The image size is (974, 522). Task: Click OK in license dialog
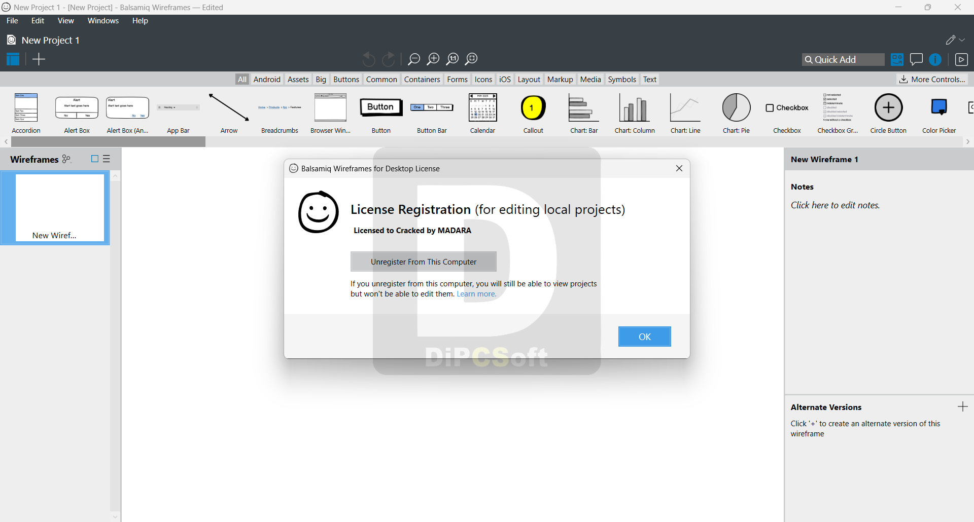click(x=645, y=337)
